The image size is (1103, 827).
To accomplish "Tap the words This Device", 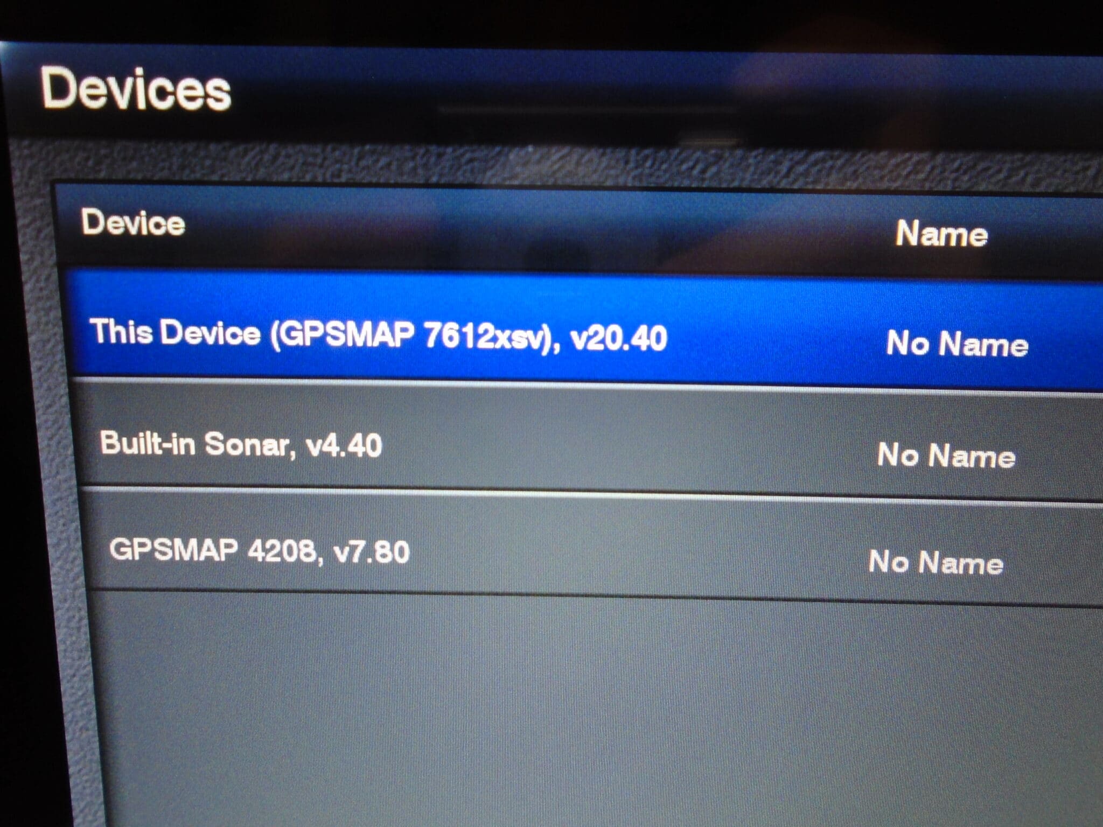I will point(175,331).
